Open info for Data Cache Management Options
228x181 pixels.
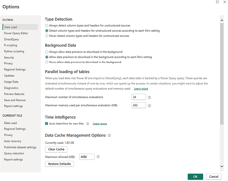click(109, 136)
